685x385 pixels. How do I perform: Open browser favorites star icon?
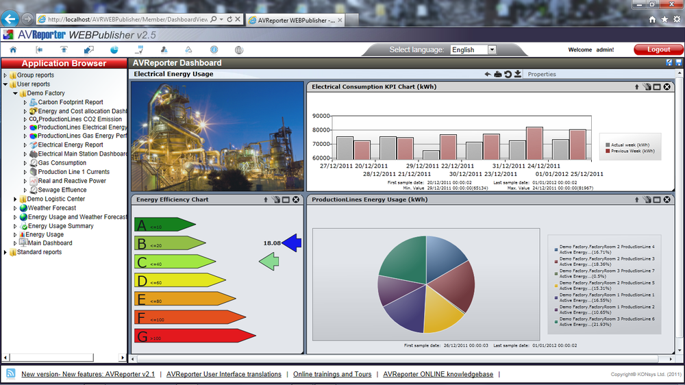(x=664, y=19)
